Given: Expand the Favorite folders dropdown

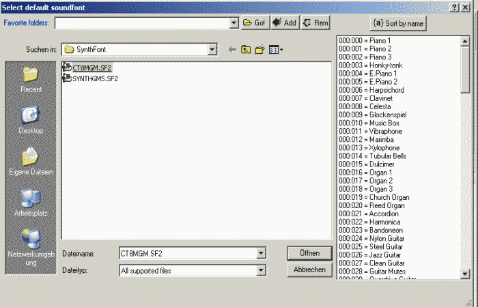Looking at the screenshot, I should point(234,23).
